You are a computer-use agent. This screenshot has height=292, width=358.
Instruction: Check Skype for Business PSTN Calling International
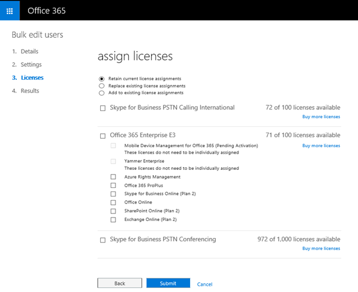click(103, 108)
